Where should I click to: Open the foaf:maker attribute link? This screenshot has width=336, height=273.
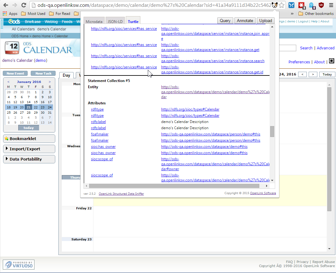[100, 134]
